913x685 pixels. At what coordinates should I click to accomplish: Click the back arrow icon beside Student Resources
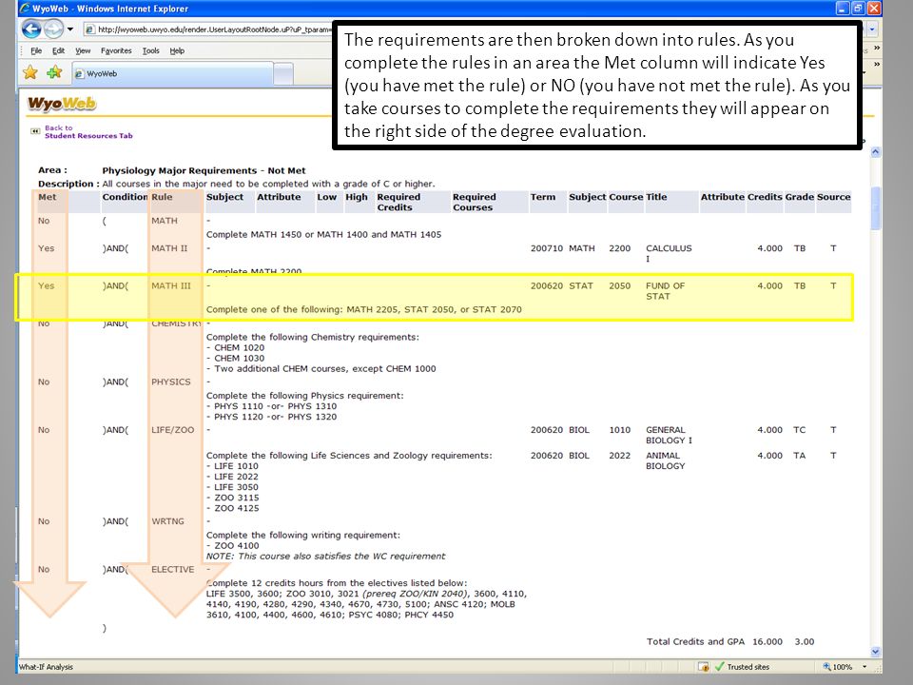[x=35, y=131]
